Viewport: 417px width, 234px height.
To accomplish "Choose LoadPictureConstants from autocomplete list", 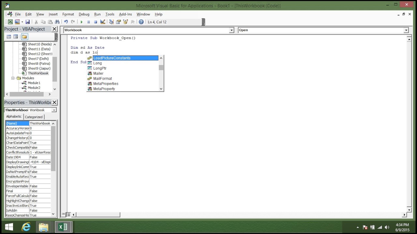I will (123, 58).
